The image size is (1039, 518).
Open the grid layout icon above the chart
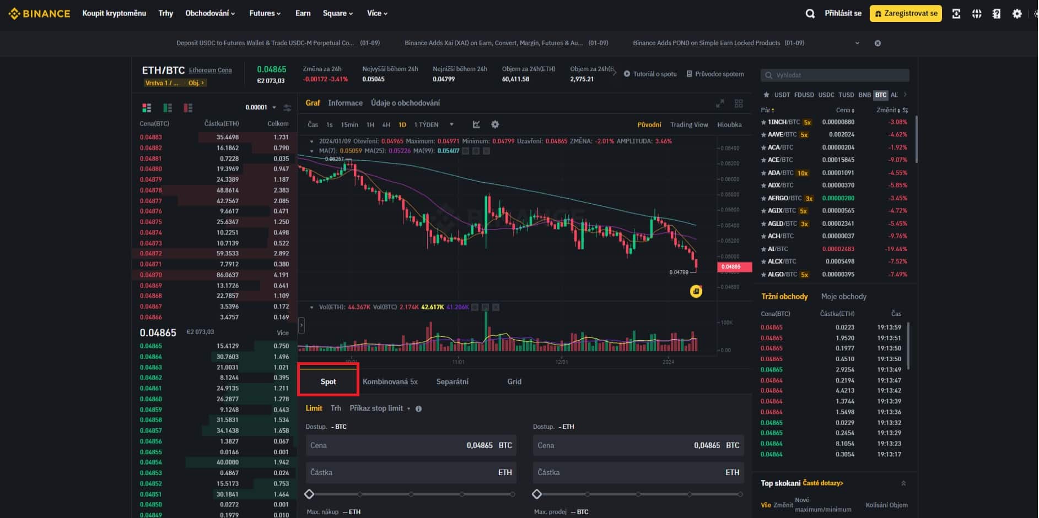coord(739,103)
